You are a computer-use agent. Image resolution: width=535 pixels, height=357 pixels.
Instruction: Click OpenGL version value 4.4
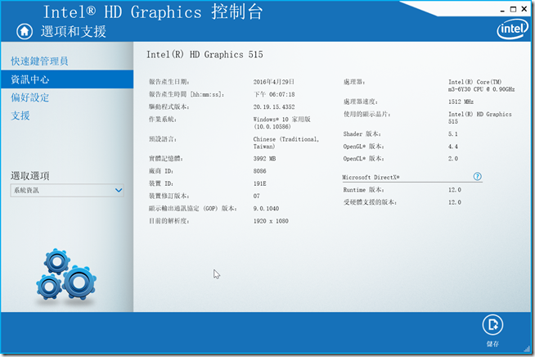[x=453, y=147]
